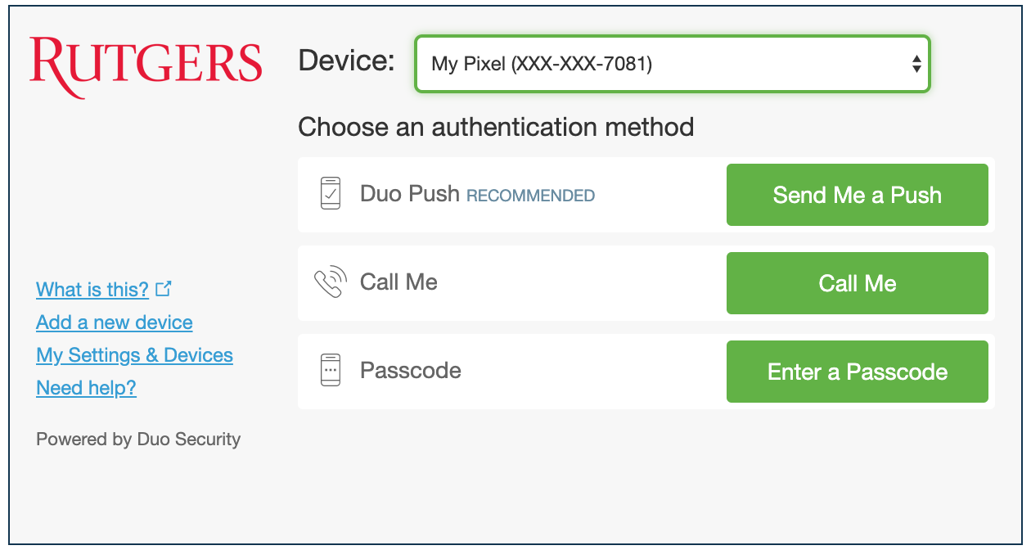Select the phone handset graphic next to Call Me
The width and height of the screenshot is (1031, 550).
[x=330, y=282]
